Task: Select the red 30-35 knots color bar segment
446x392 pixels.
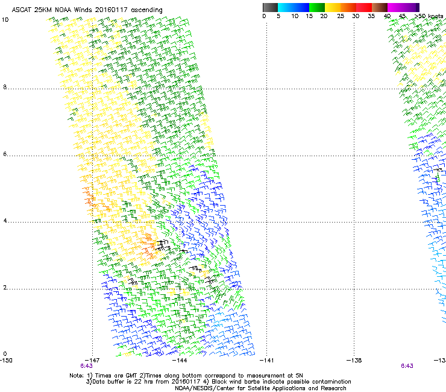Action: pos(364,7)
